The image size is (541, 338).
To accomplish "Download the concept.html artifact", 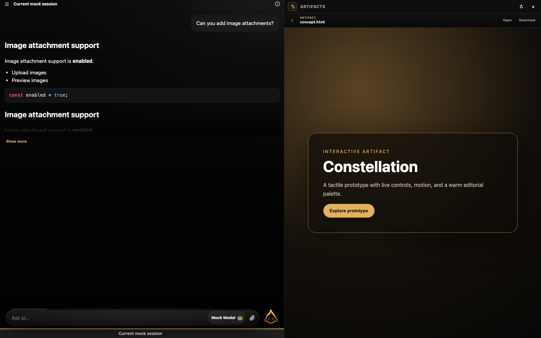I will click(x=527, y=20).
